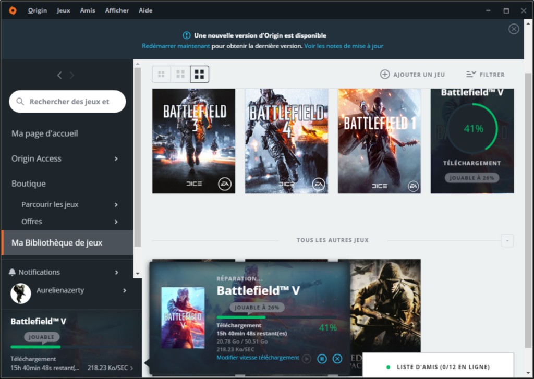Click the Origin logo icon
Image resolution: width=534 pixels, height=379 pixels.
pos(13,10)
